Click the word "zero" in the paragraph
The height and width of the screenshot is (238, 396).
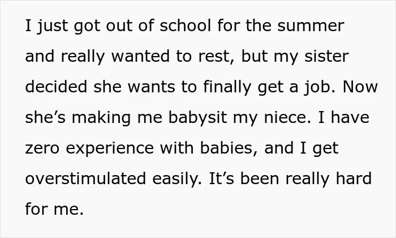click(42, 149)
